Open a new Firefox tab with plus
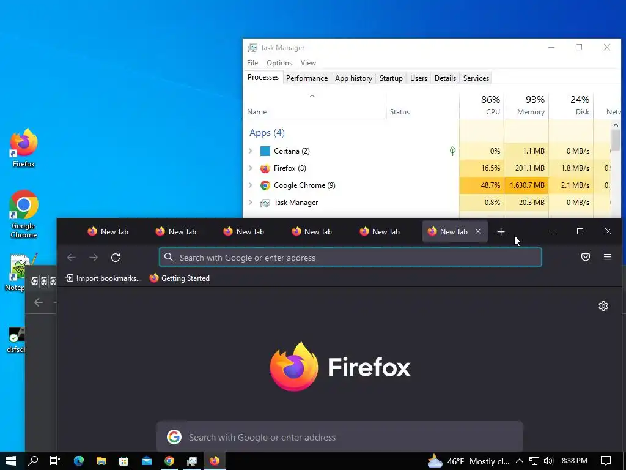626x470 pixels. click(501, 232)
